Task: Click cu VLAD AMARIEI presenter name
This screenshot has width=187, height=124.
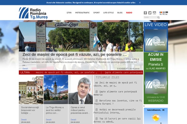Action: pos(156,69)
